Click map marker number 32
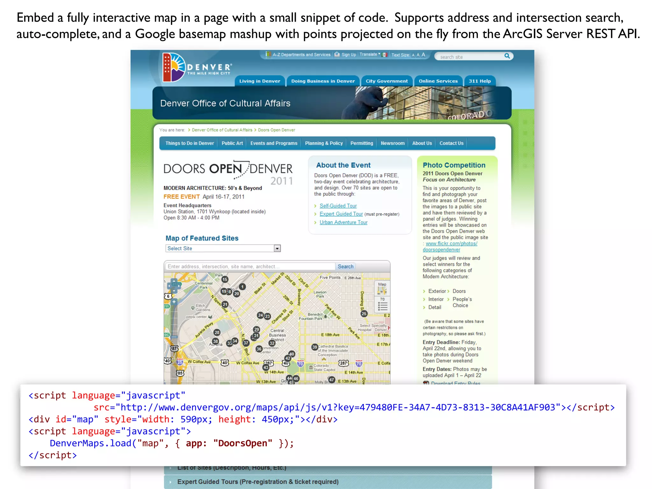 (272, 343)
